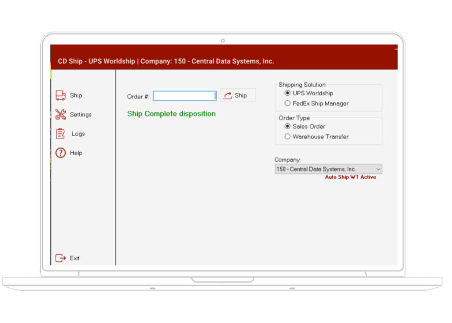Click the 'Shipping Solution' group label
This screenshot has height=323, width=452.
coord(302,85)
